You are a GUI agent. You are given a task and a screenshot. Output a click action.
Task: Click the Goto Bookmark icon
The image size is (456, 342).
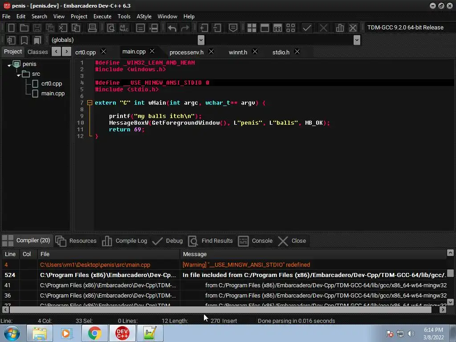coord(37,40)
